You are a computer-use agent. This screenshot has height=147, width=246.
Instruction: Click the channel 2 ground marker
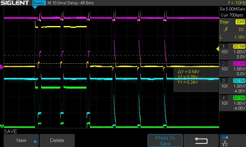click(2, 67)
